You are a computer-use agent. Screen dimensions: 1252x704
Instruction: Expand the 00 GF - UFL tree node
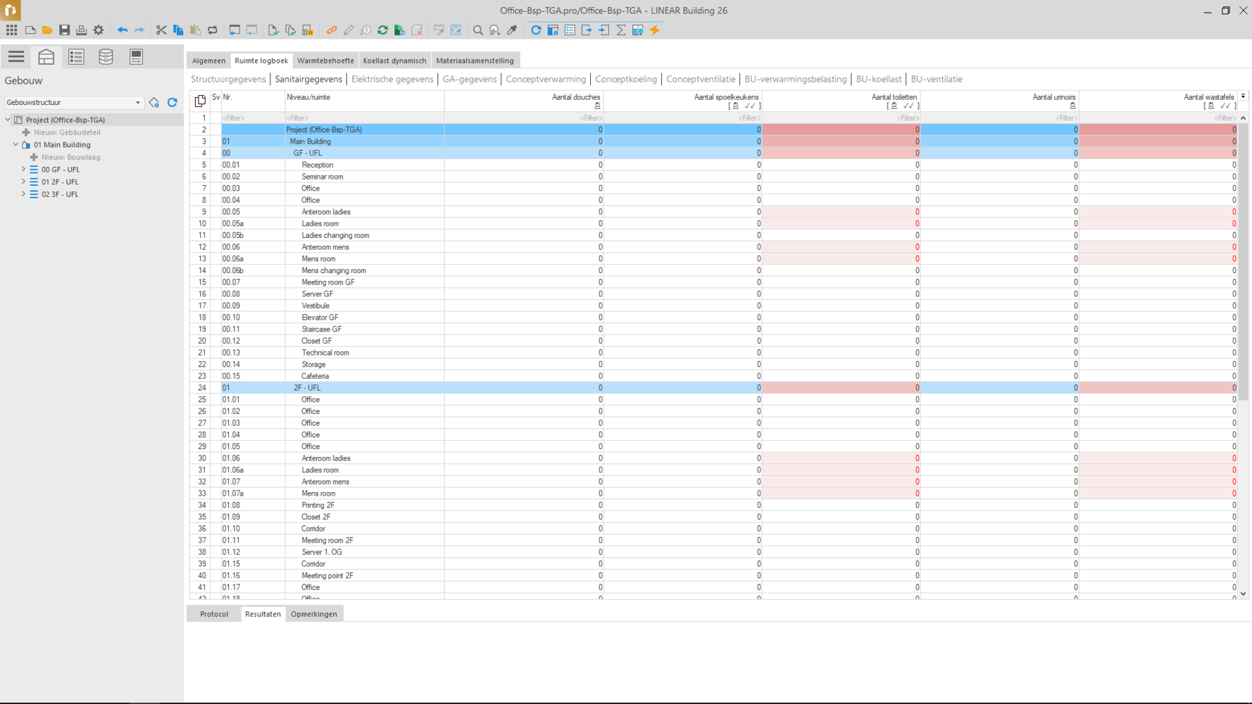23,170
